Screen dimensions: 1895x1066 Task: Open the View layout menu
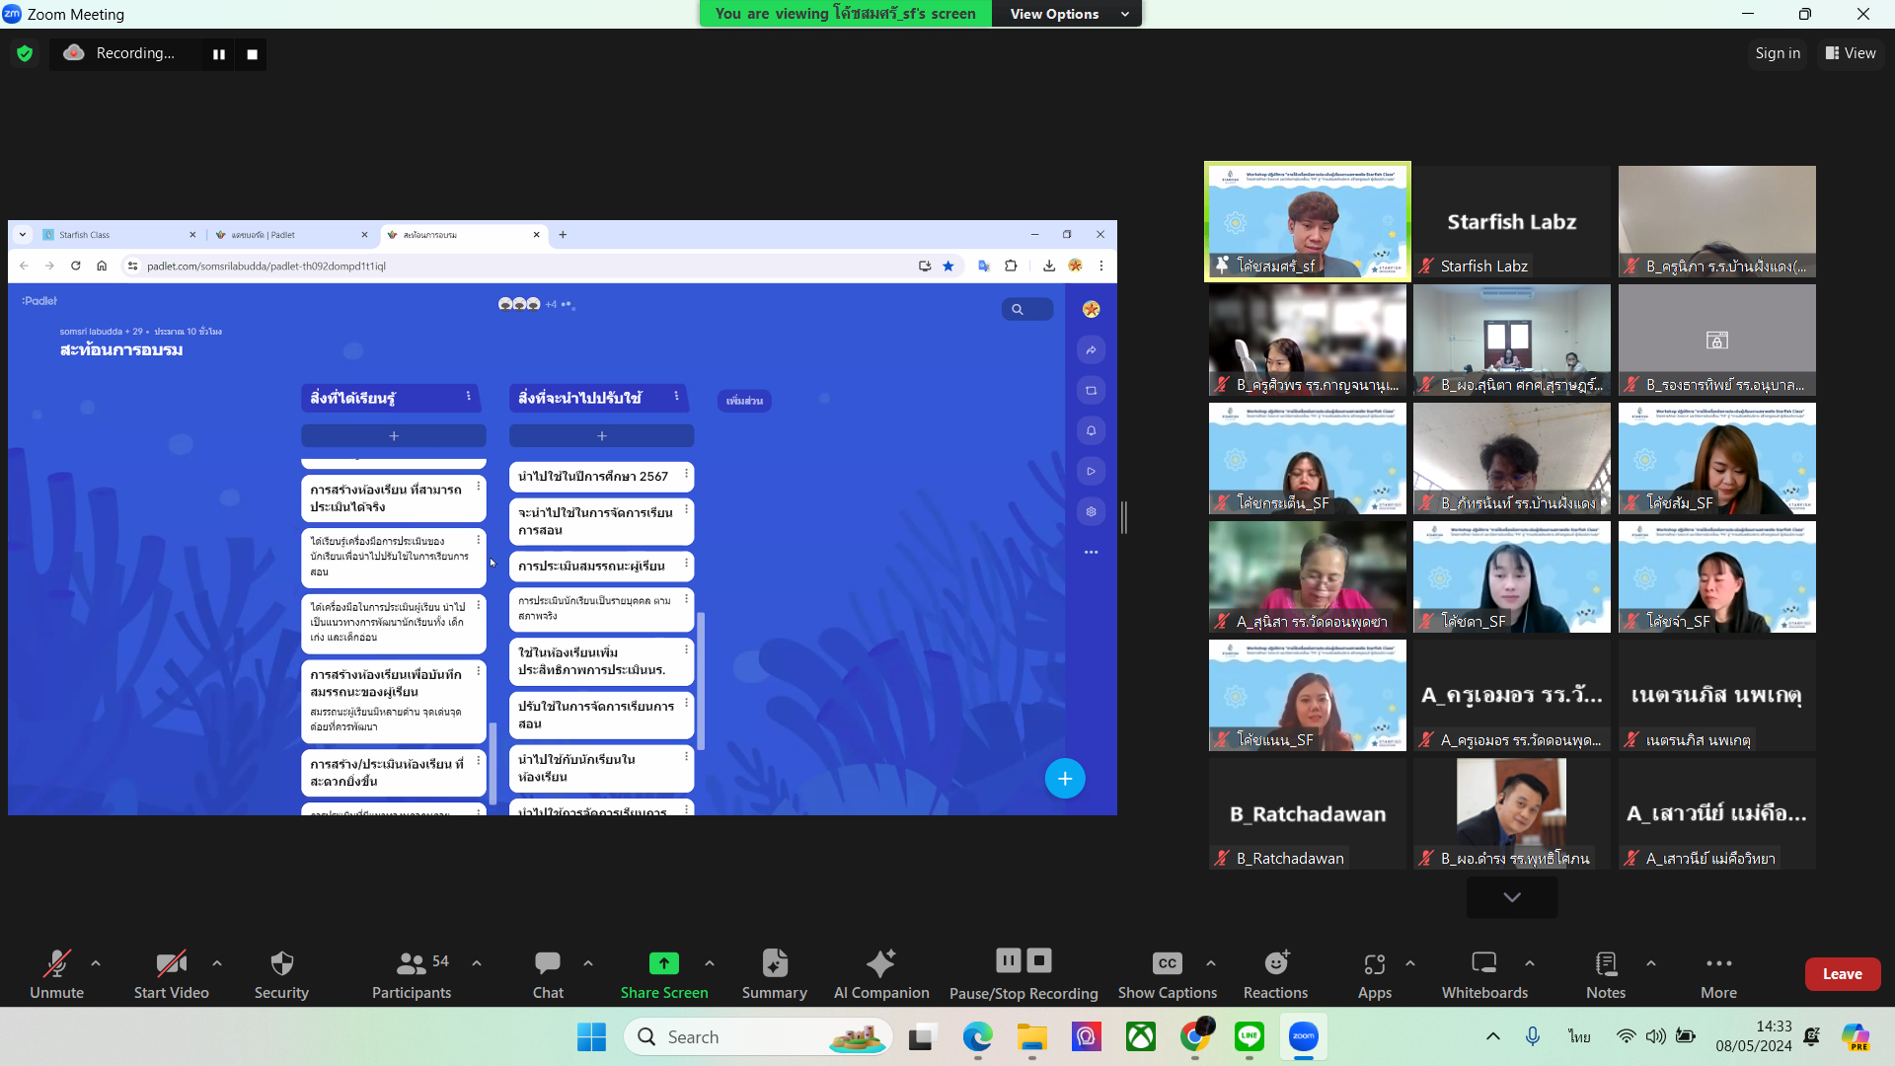click(1851, 53)
